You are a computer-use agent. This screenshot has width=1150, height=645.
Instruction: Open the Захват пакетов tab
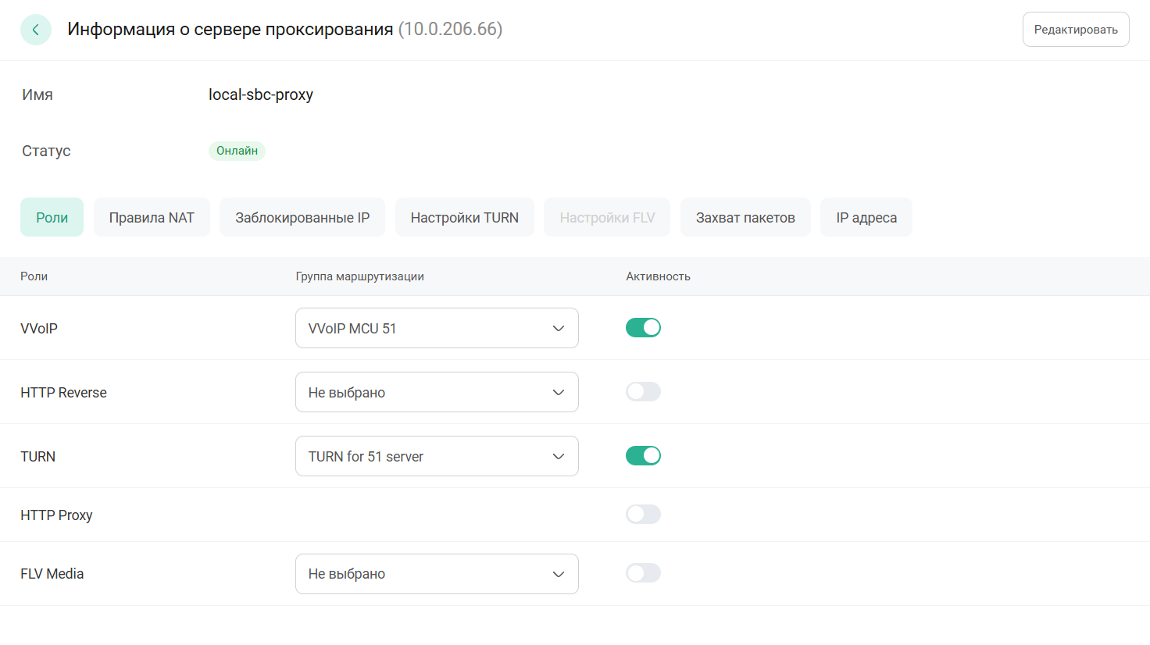click(745, 217)
